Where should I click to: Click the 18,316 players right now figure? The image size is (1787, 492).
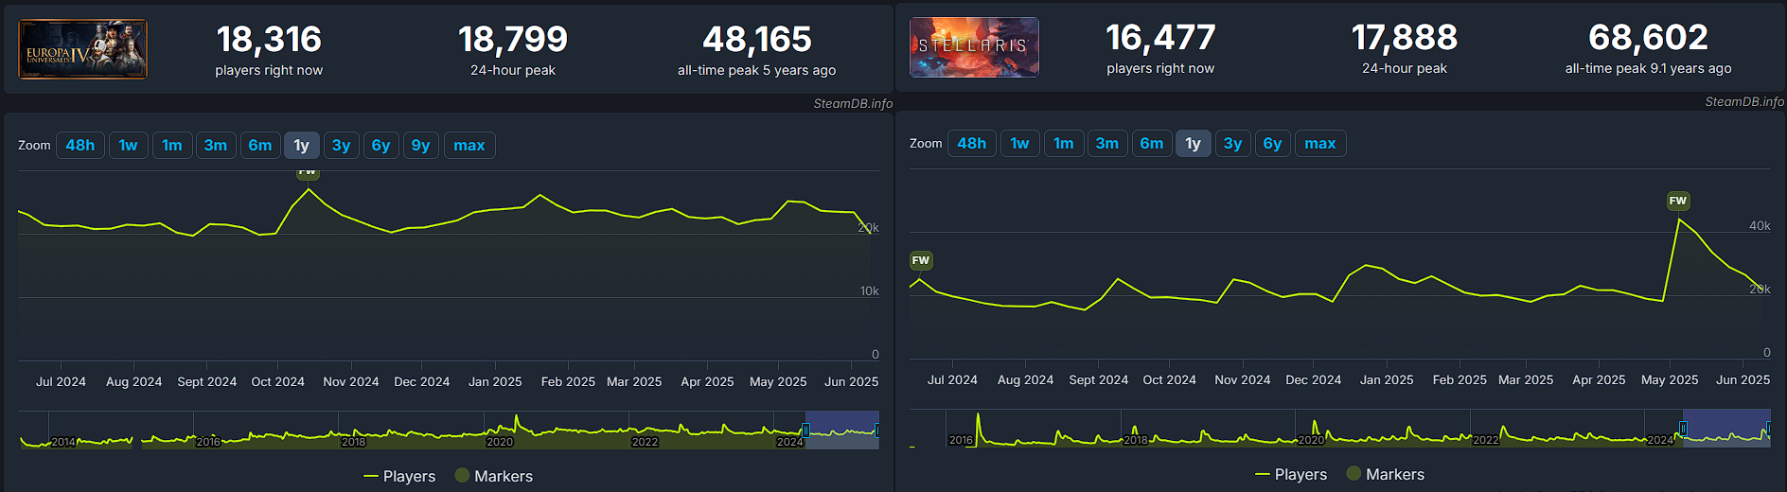[269, 39]
